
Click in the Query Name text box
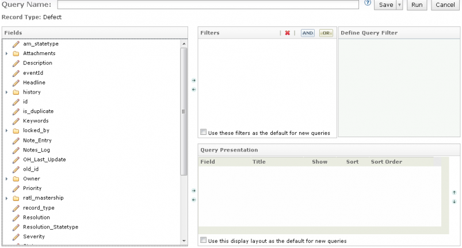tap(208, 5)
